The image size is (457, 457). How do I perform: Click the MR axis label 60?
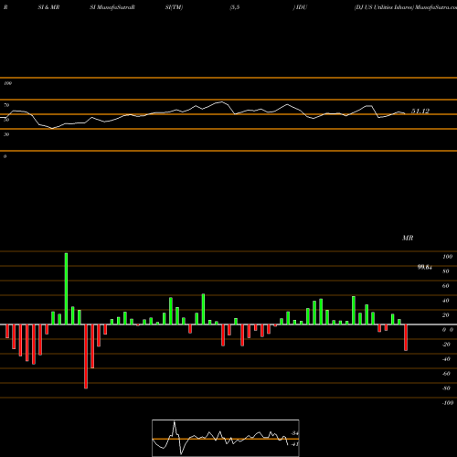446,286
